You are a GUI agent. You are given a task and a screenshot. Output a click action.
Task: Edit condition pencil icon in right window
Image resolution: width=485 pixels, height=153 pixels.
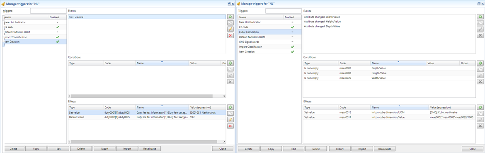[x=480, y=75]
